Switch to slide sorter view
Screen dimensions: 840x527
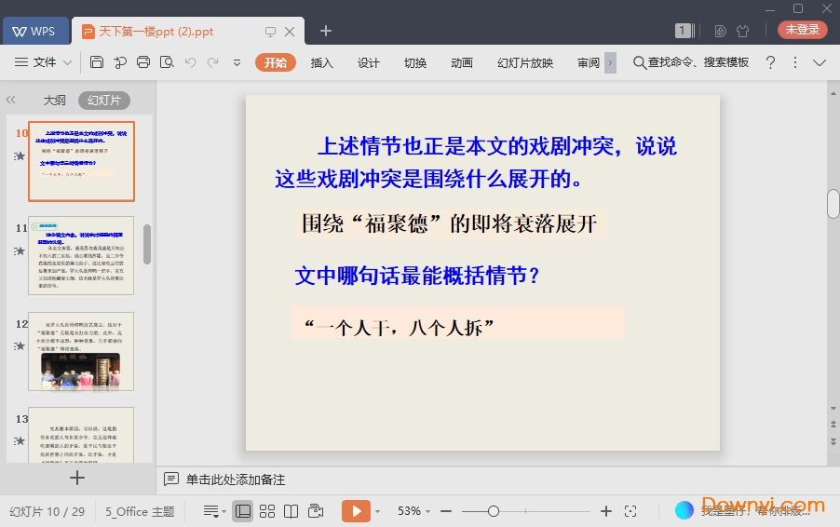(267, 511)
